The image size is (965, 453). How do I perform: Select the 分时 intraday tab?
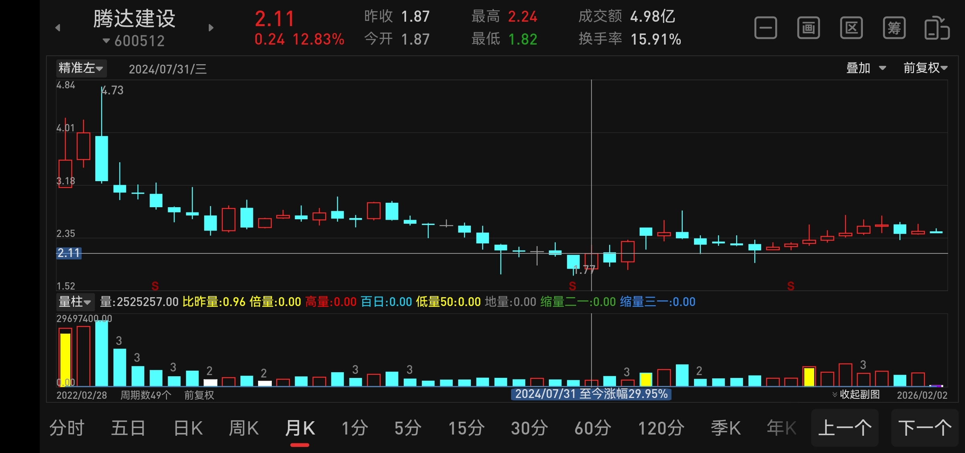pos(67,428)
